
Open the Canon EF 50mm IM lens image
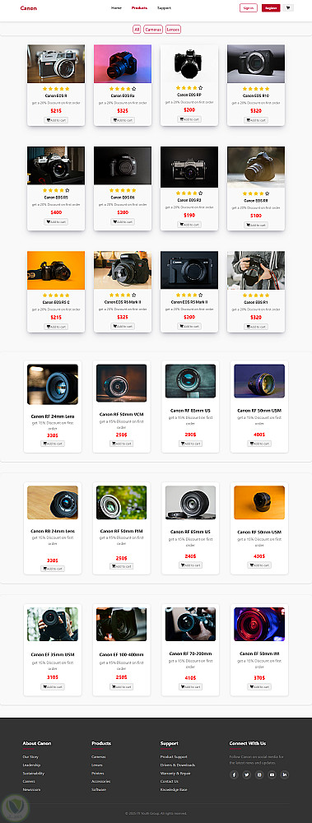259,624
